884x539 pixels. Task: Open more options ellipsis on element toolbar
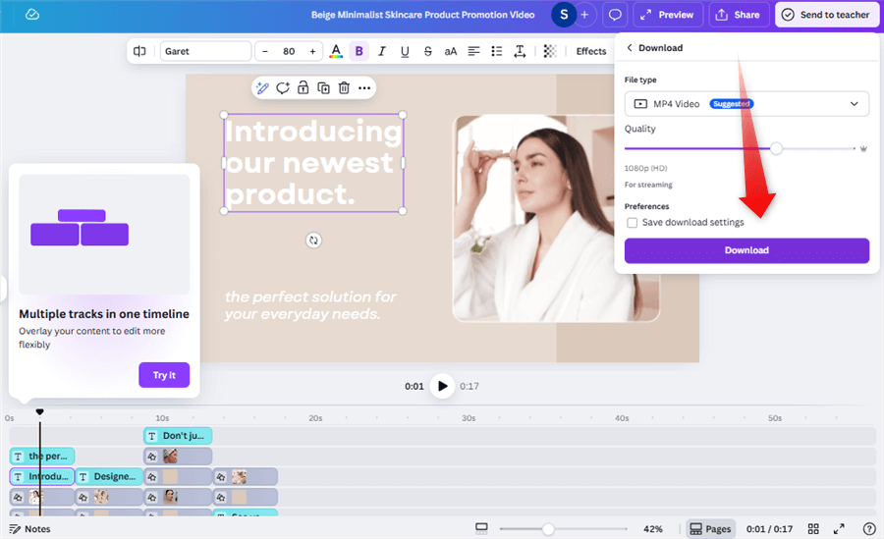pyautogui.click(x=364, y=88)
